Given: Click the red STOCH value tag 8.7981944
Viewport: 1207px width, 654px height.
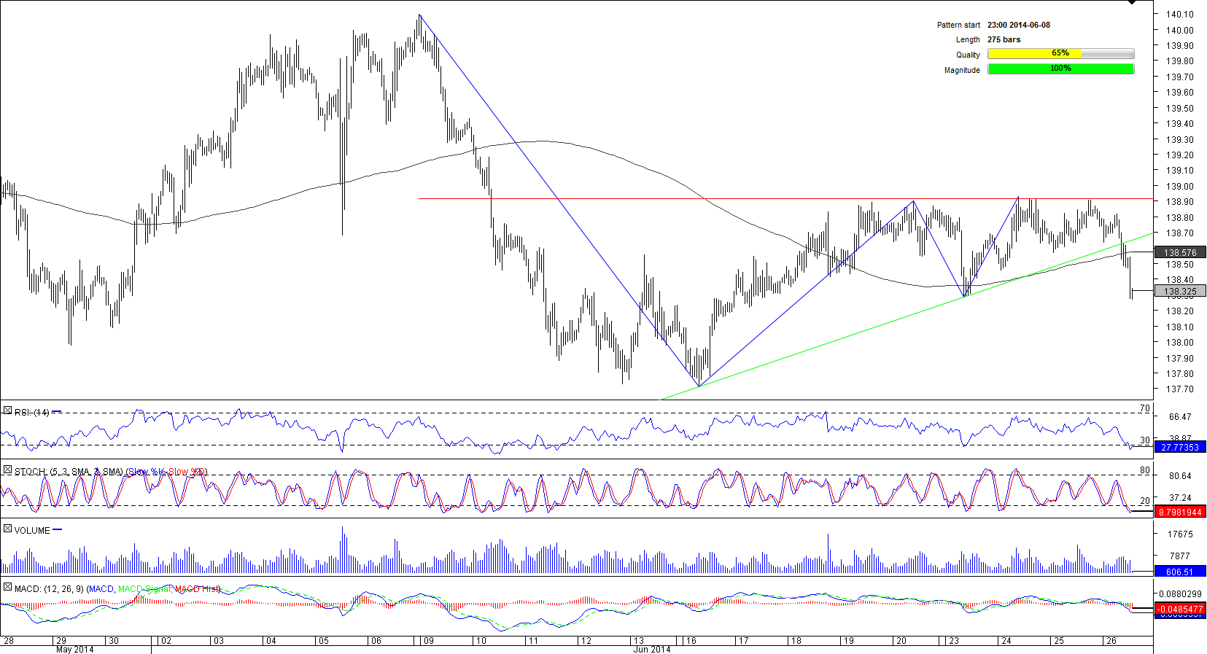Looking at the screenshot, I should coord(1179,513).
